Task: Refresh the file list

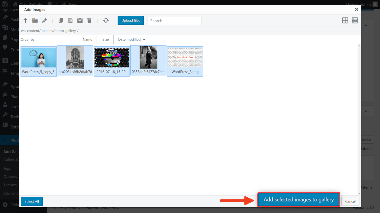Action: pyautogui.click(x=106, y=20)
